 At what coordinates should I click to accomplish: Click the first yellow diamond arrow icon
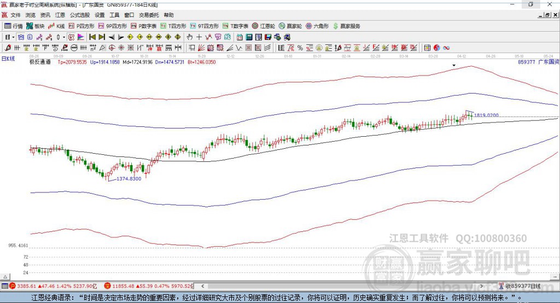(x=130, y=37)
